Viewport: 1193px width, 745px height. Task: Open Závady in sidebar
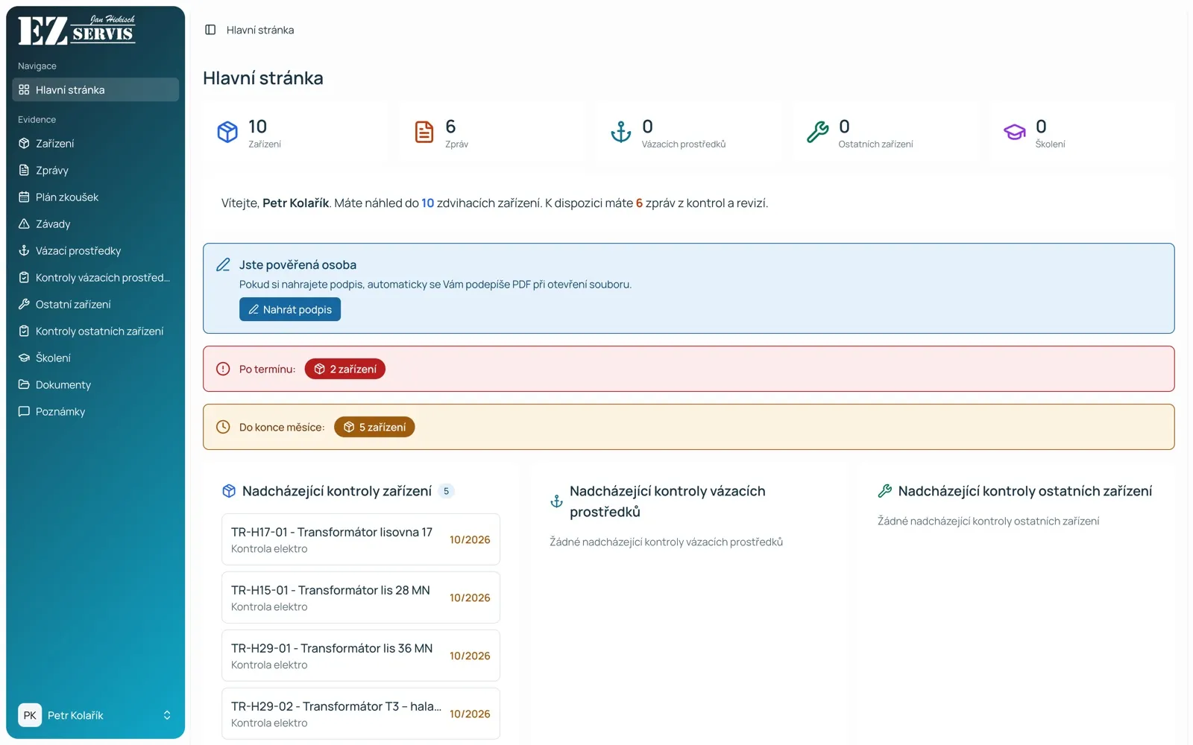coord(95,223)
